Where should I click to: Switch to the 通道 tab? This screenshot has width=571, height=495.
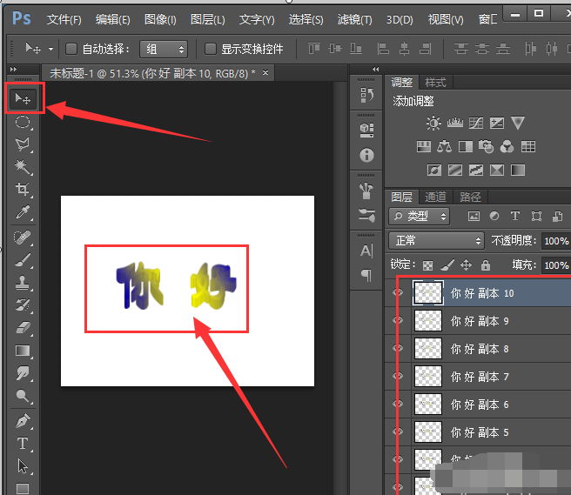(x=435, y=197)
